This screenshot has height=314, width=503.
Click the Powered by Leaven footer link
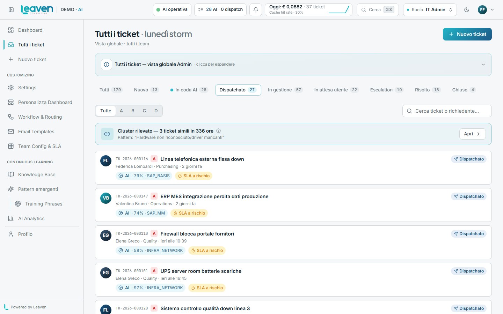click(x=25, y=307)
